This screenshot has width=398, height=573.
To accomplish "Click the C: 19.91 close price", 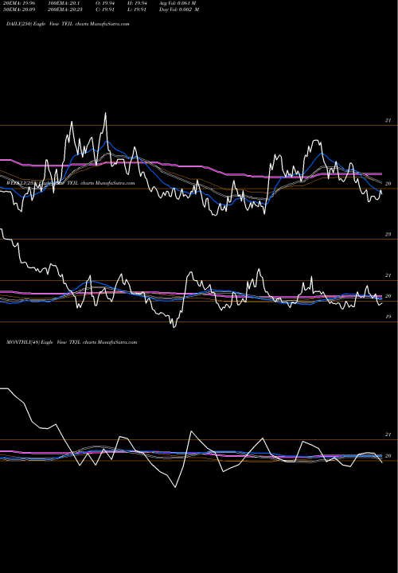I will pyautogui.click(x=106, y=10).
